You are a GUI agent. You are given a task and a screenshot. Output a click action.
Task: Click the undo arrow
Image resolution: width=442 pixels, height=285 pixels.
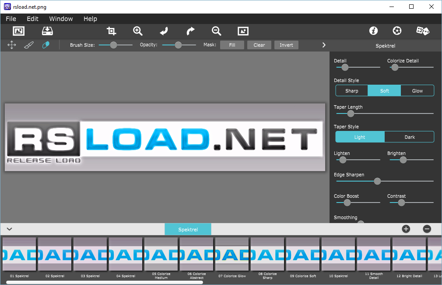[164, 31]
